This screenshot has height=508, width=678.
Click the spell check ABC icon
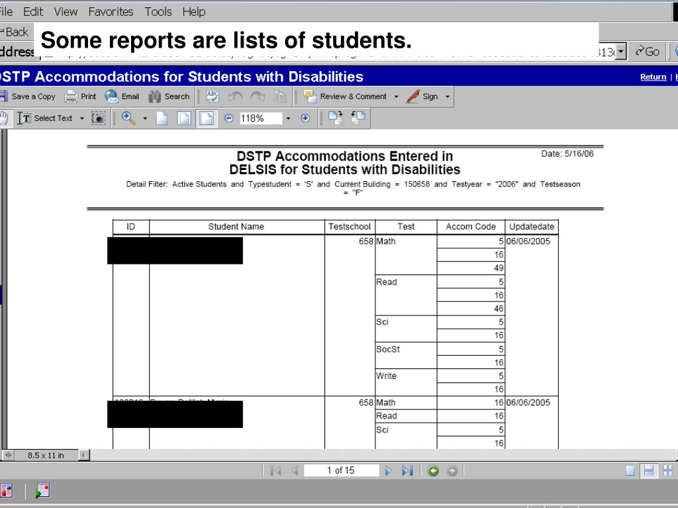point(213,97)
